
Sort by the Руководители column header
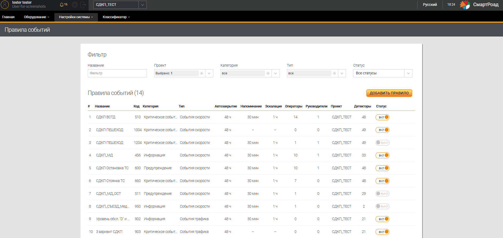coord(316,106)
